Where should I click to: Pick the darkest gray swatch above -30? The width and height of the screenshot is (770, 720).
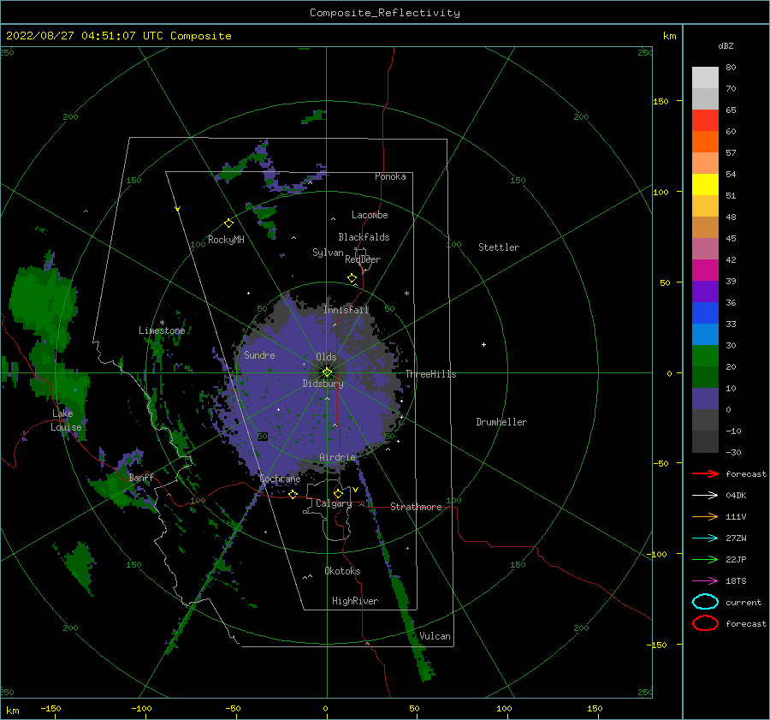pos(705,442)
